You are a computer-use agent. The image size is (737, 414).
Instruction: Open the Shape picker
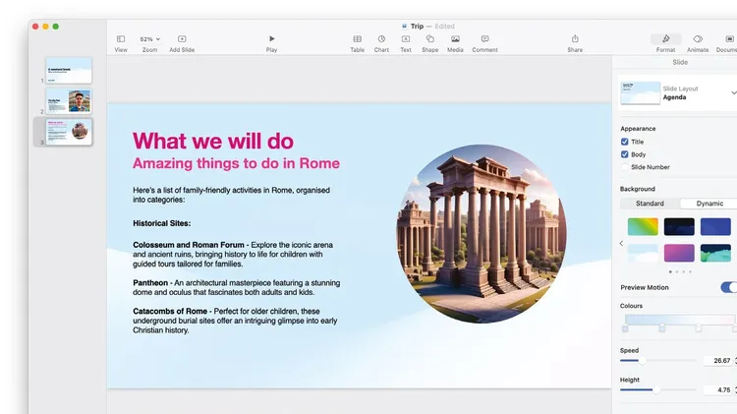point(430,39)
